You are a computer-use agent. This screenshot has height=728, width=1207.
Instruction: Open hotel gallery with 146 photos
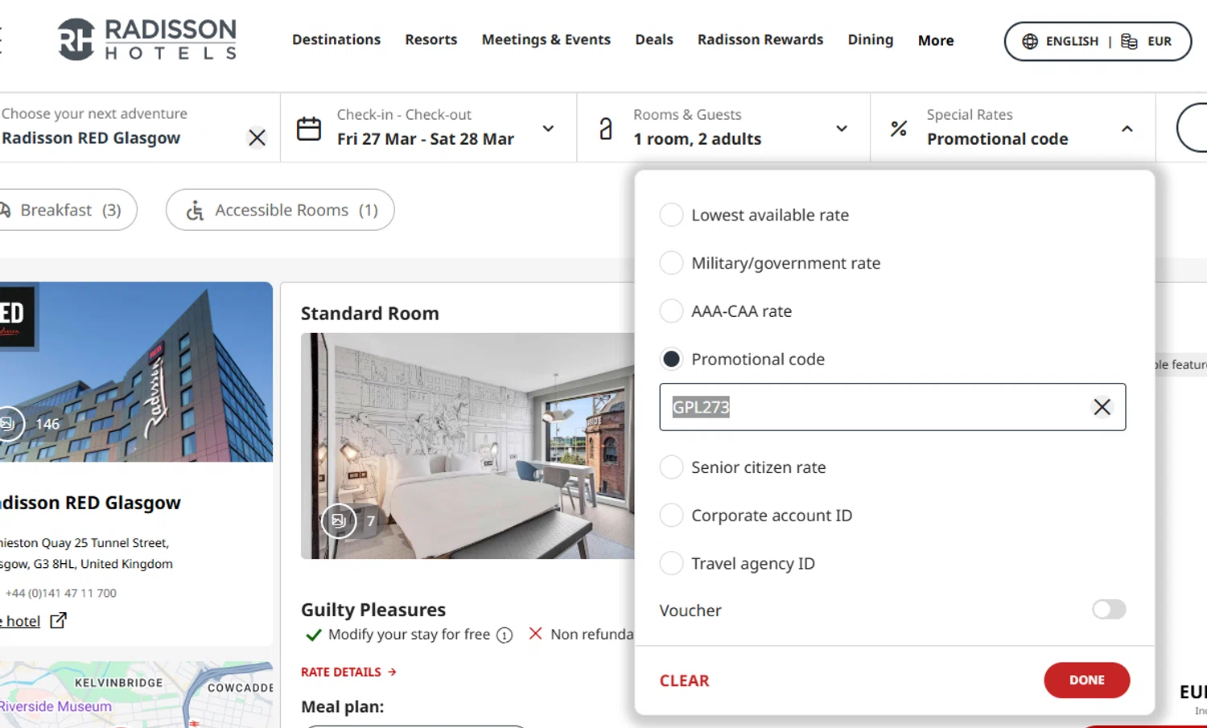30,424
